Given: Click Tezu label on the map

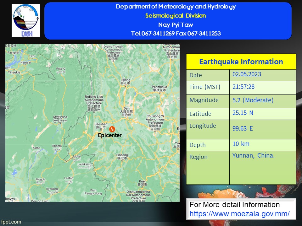Looking at the screenshot, I should 32,56.
